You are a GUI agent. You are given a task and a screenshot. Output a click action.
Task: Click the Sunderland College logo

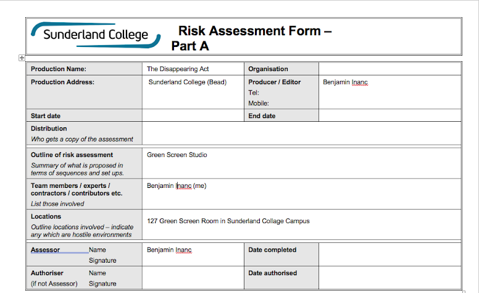96,35
